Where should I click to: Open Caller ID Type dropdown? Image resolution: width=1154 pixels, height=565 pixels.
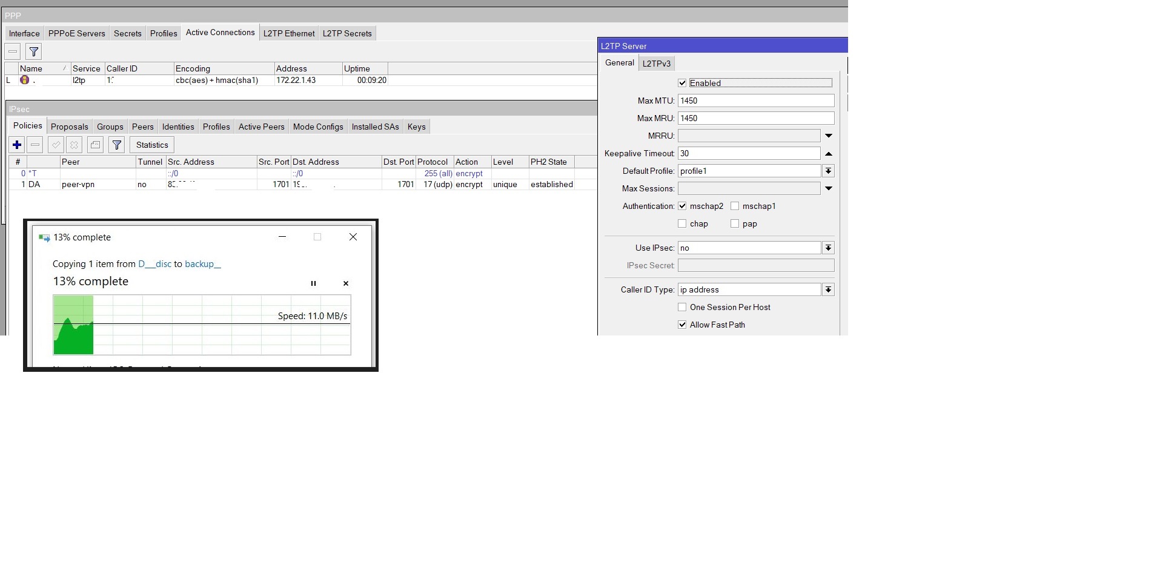point(828,289)
